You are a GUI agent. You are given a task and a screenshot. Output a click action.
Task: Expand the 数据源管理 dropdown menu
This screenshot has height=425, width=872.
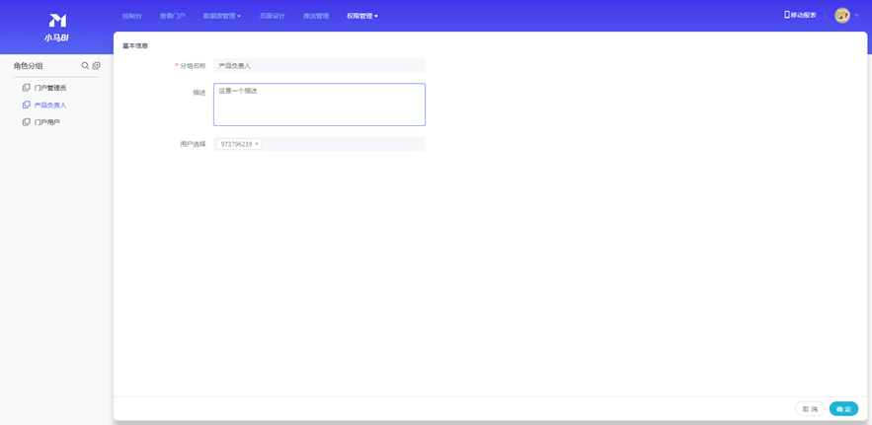(x=221, y=17)
